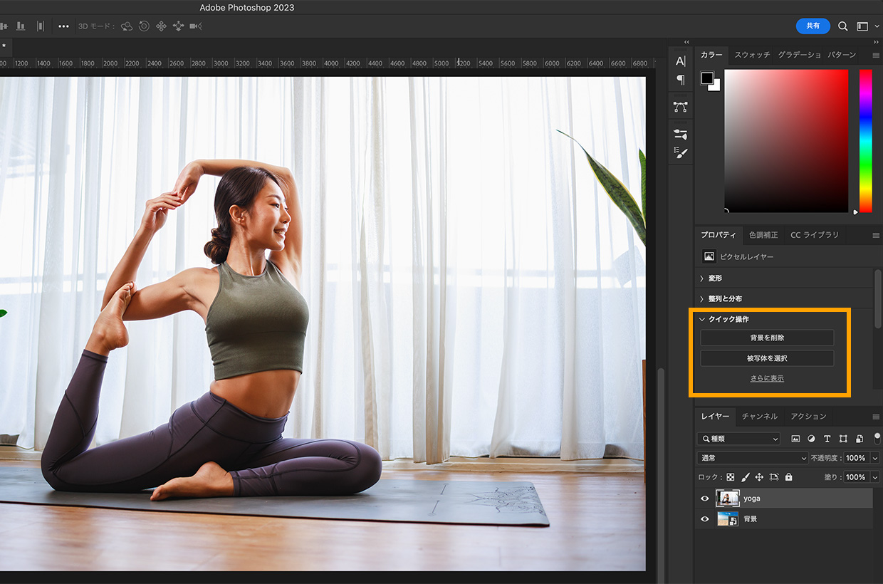Open the Brush Settings panel icon
The width and height of the screenshot is (883, 584).
pyautogui.click(x=681, y=134)
